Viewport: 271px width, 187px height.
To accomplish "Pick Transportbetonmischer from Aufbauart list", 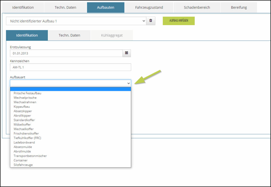I will 30,156.
